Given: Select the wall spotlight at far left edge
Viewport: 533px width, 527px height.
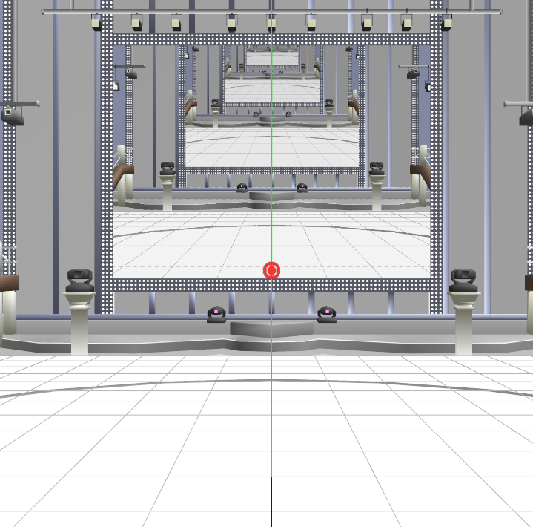Looking at the screenshot, I should pos(13,116).
